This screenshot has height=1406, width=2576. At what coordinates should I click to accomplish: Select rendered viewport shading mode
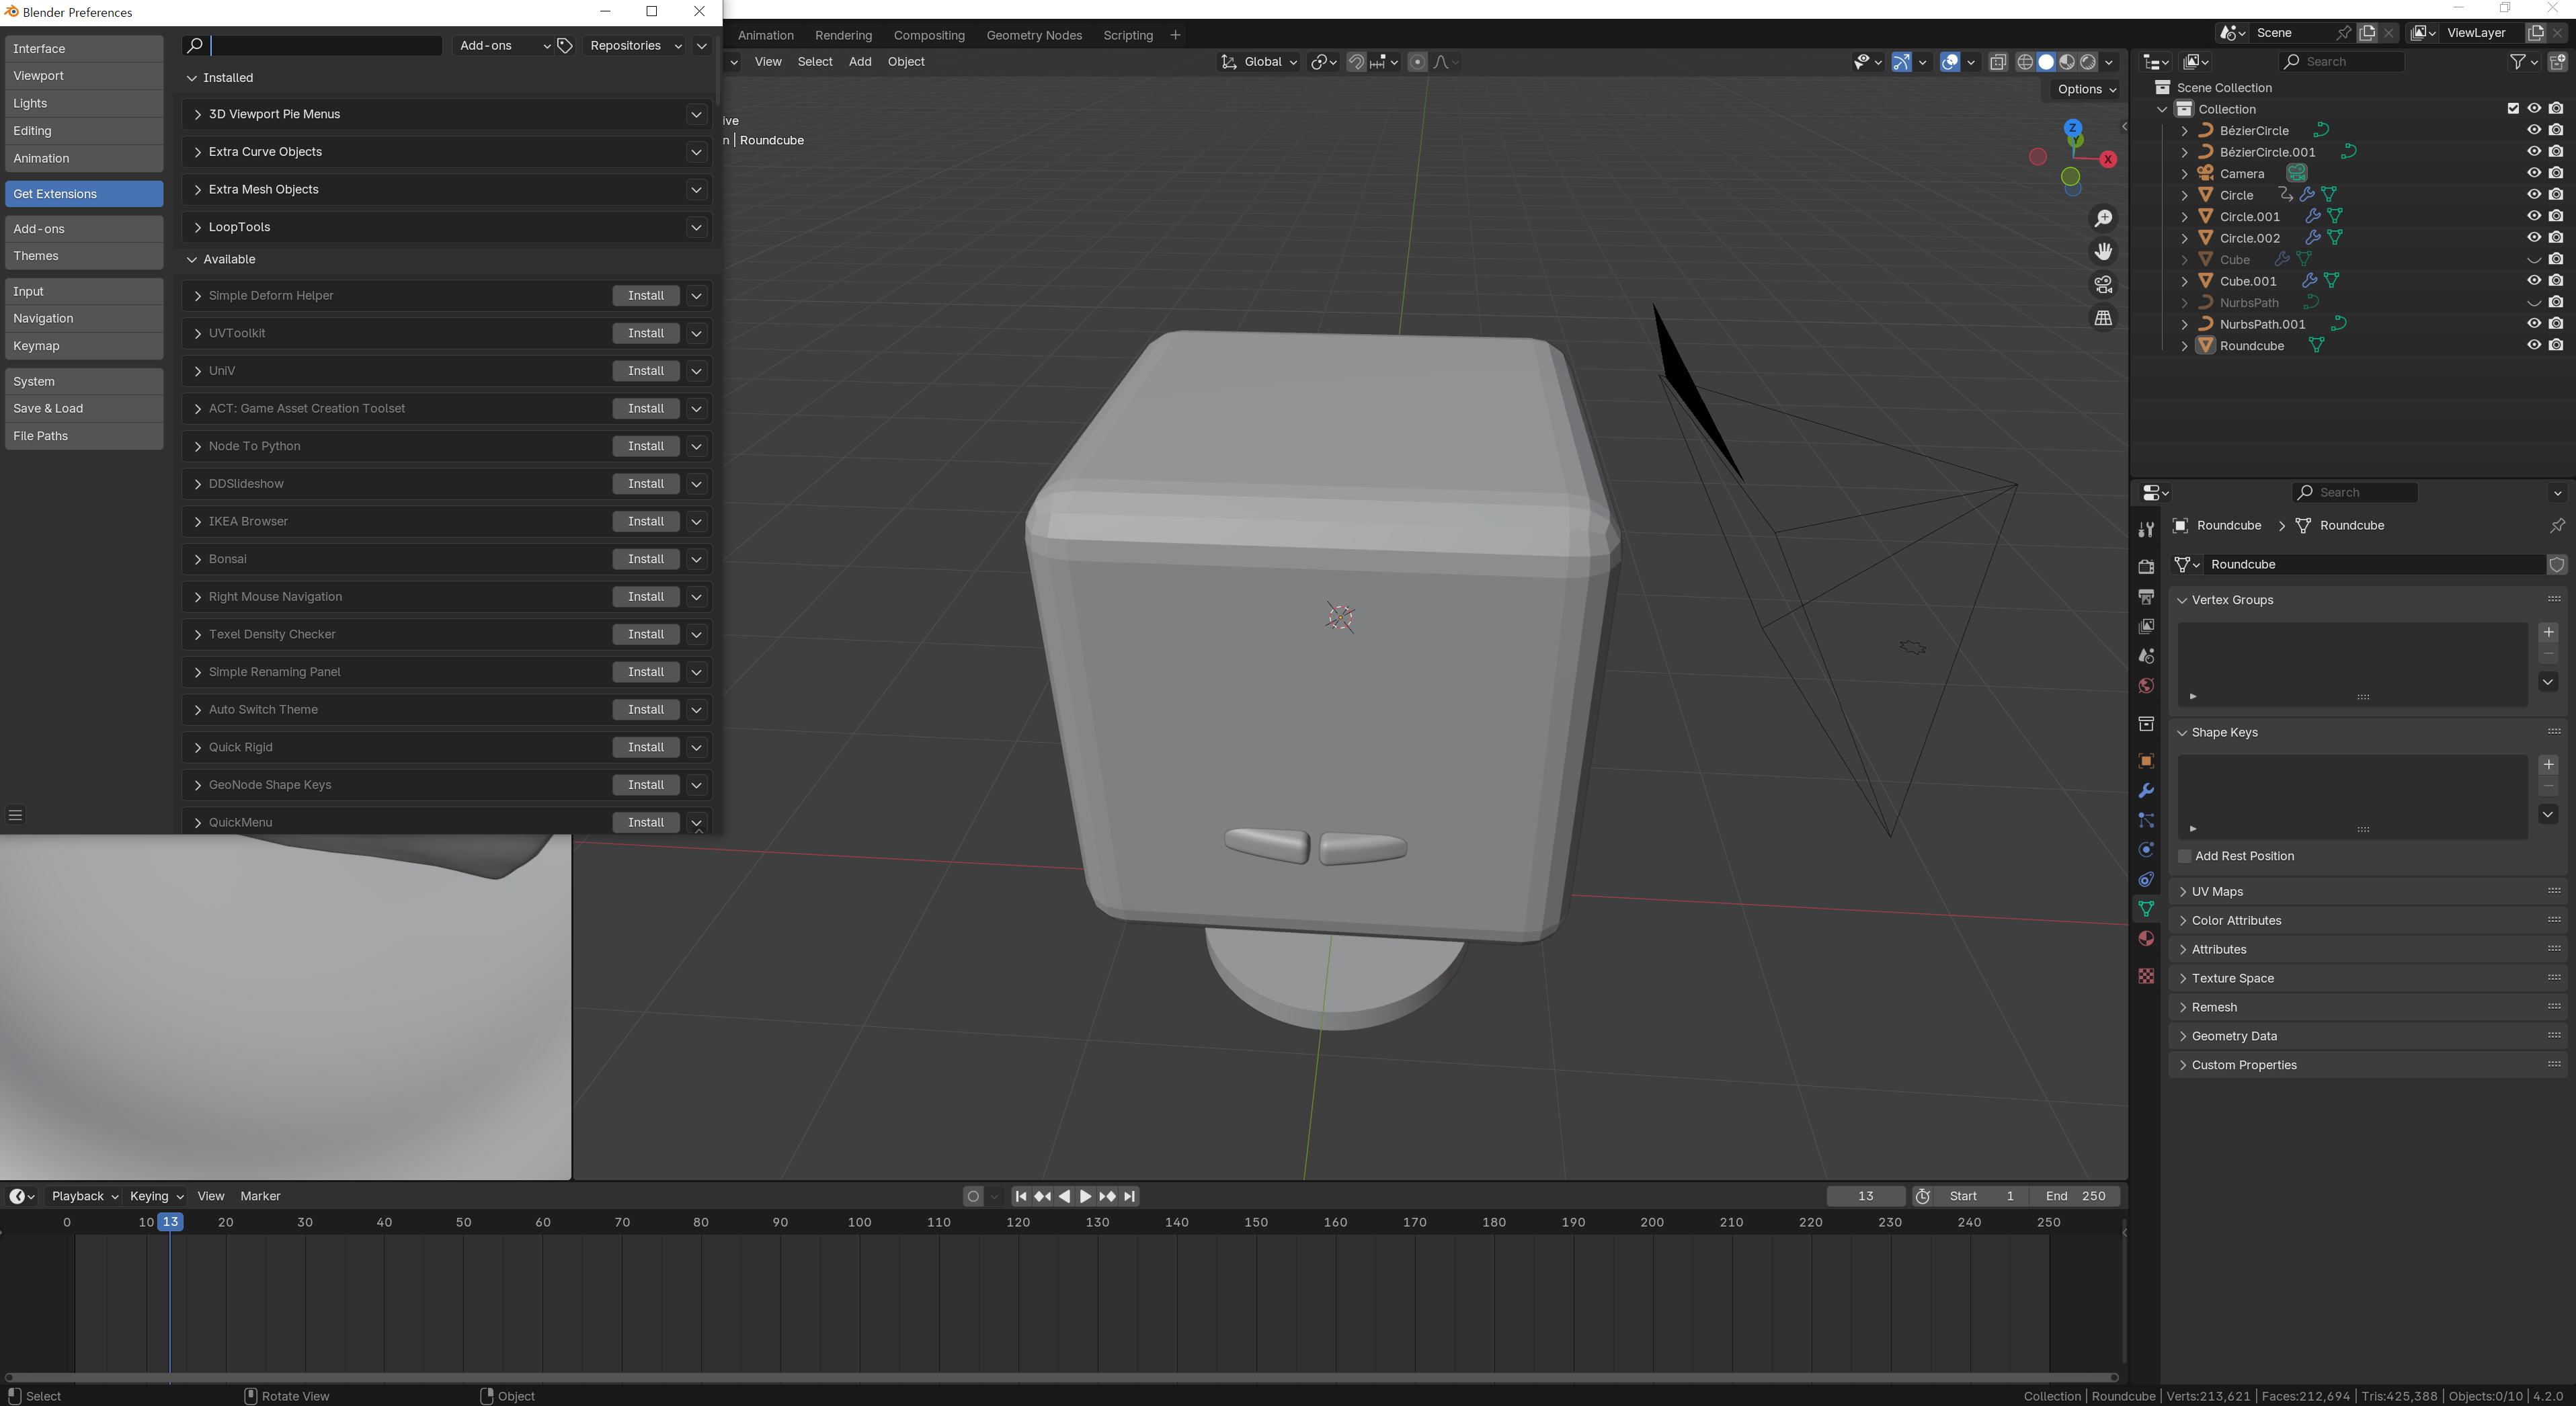tap(2088, 62)
